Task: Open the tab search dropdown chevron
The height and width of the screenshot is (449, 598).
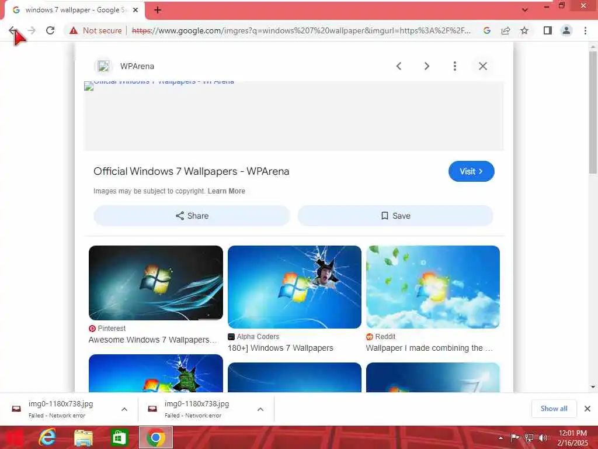Action: (x=525, y=10)
